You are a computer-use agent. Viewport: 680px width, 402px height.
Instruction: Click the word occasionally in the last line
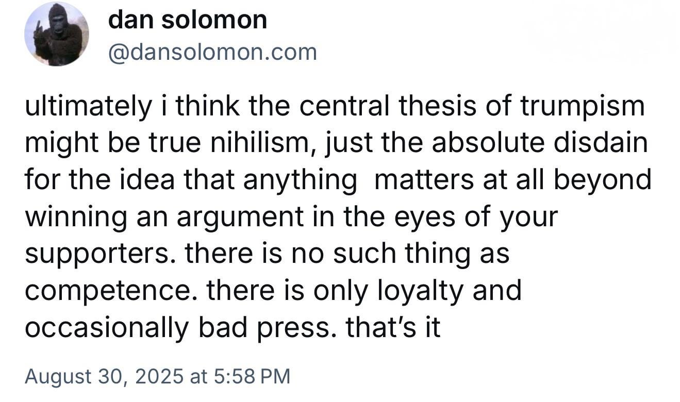[x=107, y=328]
